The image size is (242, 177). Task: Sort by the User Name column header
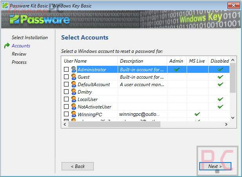click(x=89, y=61)
